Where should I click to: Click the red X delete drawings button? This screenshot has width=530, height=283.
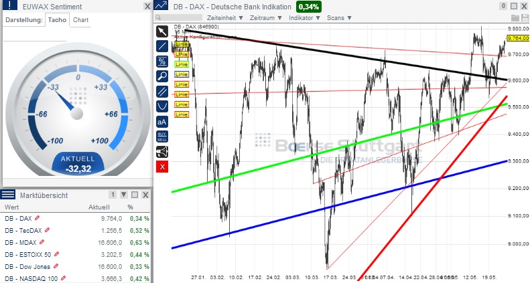point(162,167)
